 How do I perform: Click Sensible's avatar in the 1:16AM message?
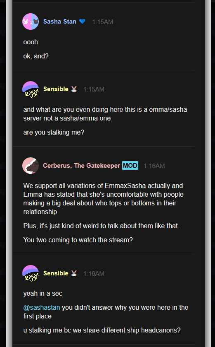click(31, 274)
